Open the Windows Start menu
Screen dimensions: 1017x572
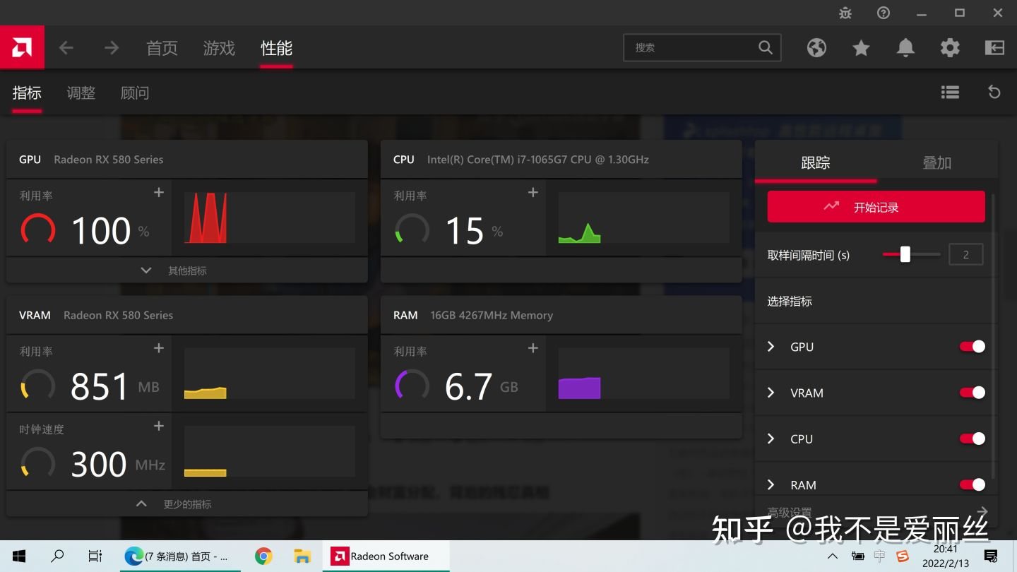pos(19,556)
